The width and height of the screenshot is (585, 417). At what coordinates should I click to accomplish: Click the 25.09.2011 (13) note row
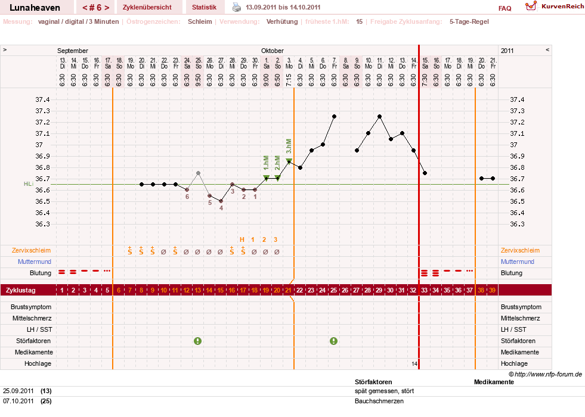pyautogui.click(x=292, y=391)
